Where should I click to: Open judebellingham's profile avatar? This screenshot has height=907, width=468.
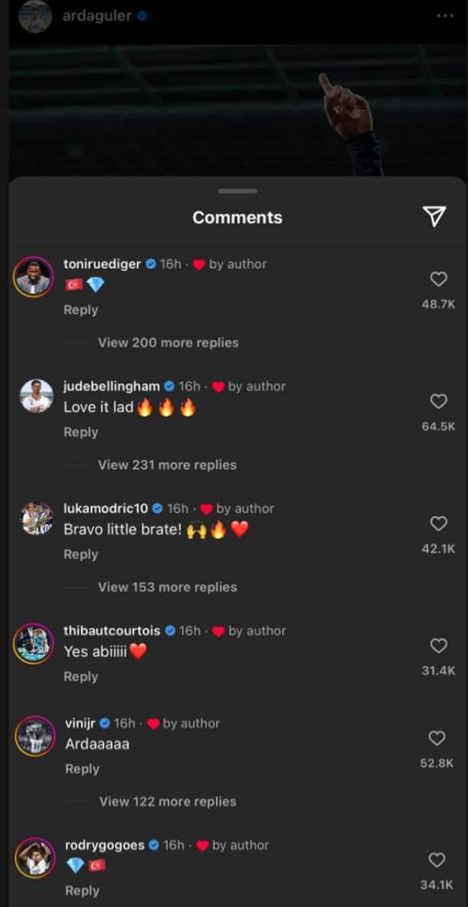pos(37,396)
